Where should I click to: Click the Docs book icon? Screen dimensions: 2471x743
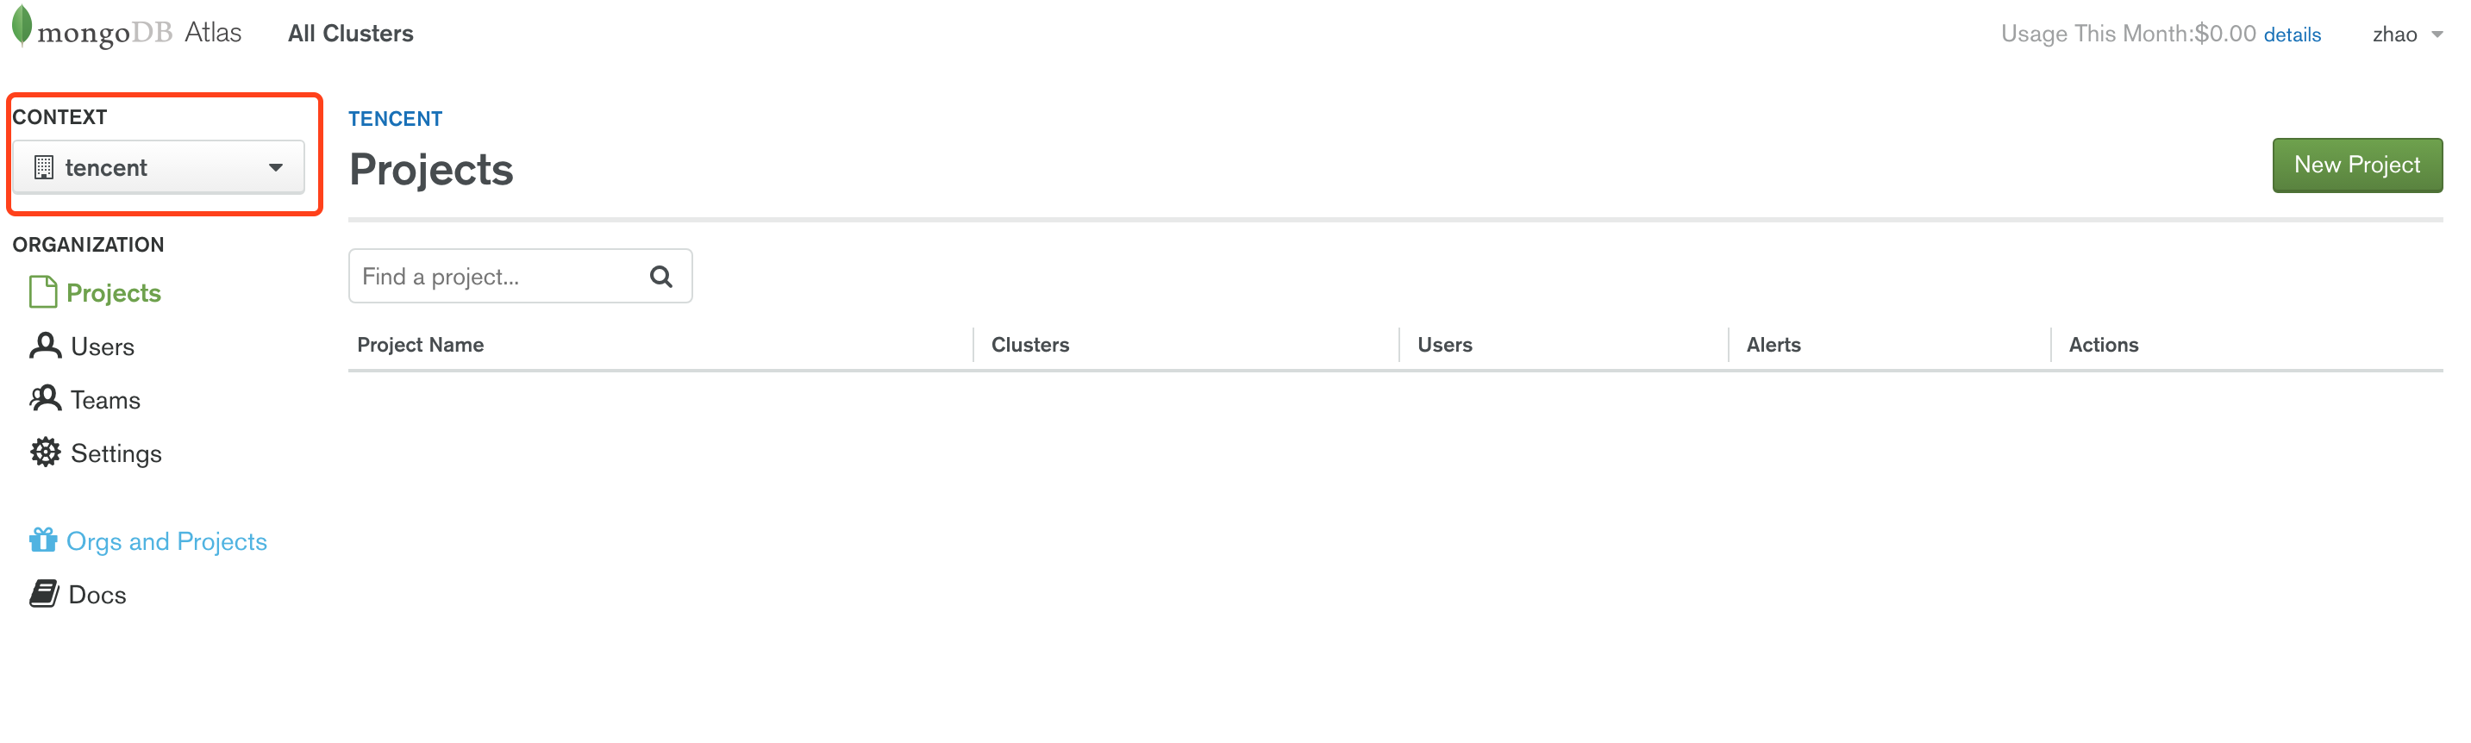tap(44, 593)
